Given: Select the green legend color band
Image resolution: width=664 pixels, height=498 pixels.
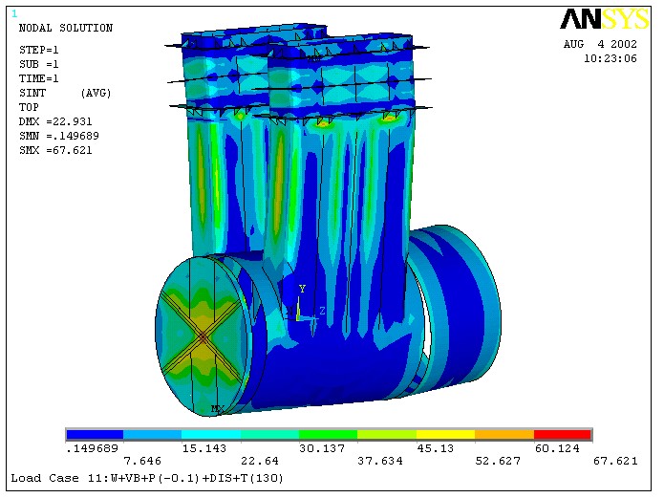Looking at the screenshot, I should click(328, 435).
